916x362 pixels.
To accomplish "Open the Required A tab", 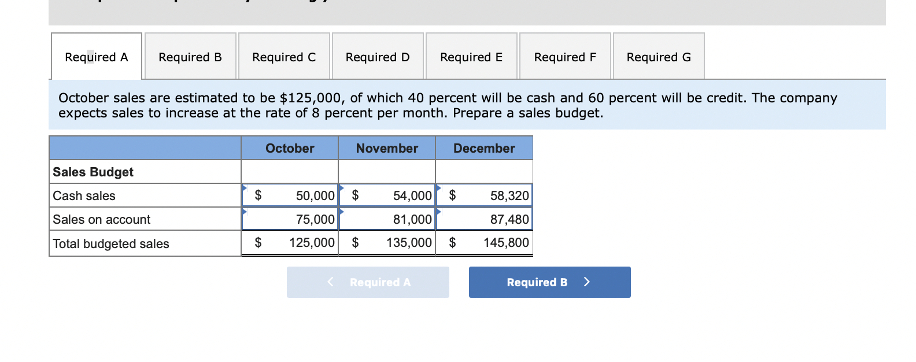I will click(97, 57).
